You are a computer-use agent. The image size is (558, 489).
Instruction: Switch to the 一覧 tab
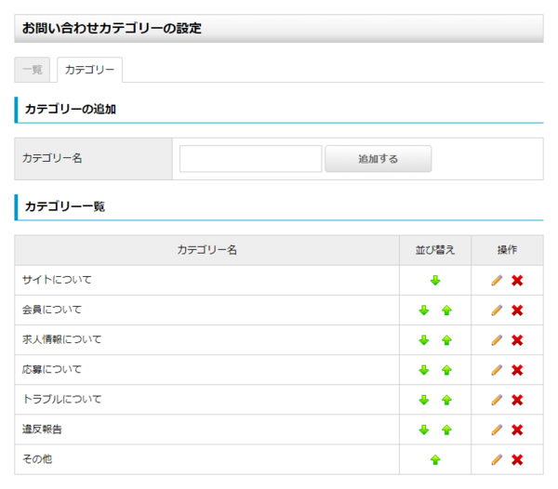click(32, 70)
